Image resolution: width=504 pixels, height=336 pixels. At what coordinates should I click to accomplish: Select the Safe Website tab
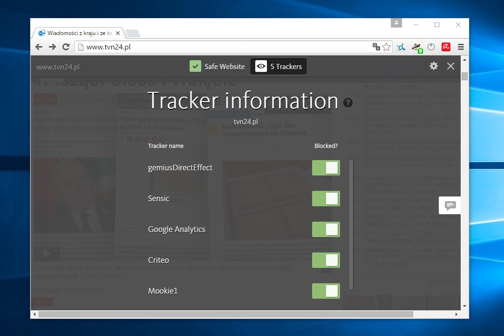[x=218, y=66]
